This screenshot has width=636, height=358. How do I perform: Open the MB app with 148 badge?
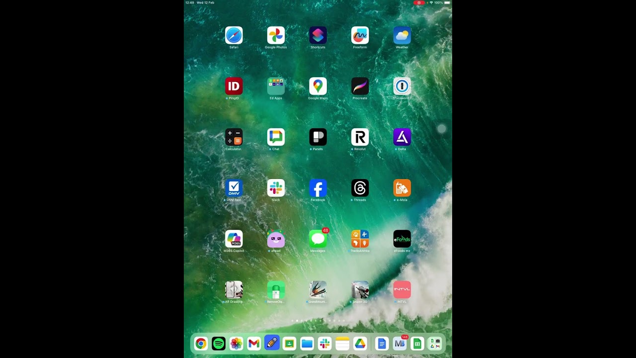pyautogui.click(x=399, y=344)
